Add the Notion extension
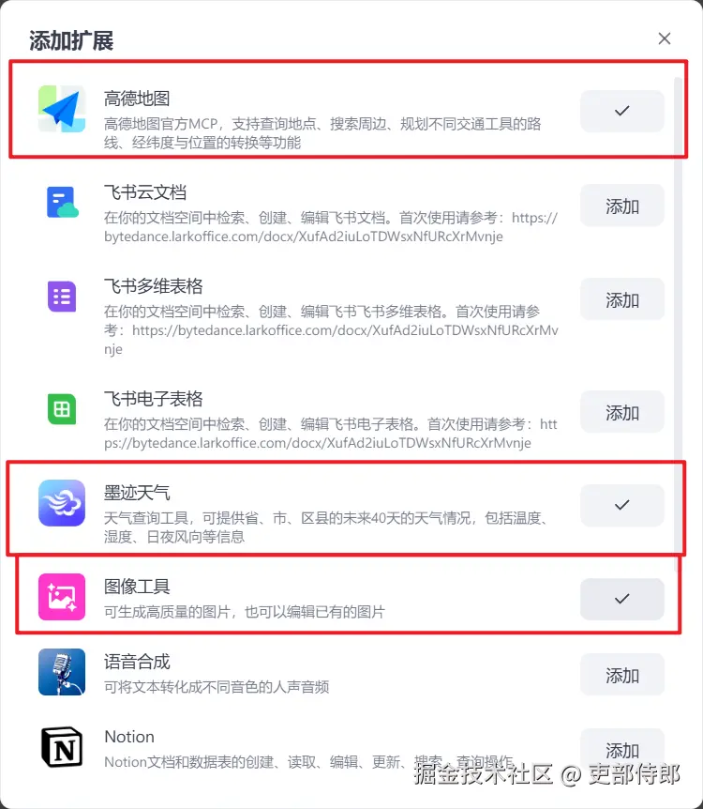This screenshot has height=809, width=703. tap(622, 749)
